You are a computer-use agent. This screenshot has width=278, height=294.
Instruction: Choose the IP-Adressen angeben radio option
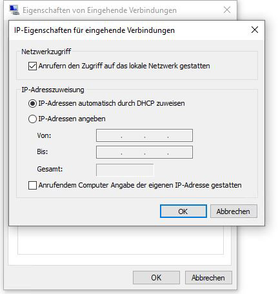tap(32, 119)
